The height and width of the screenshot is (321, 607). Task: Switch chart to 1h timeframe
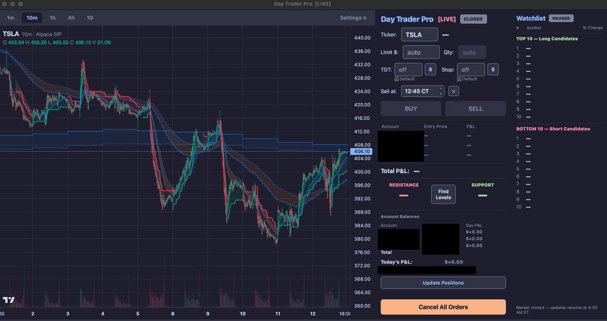tap(53, 18)
